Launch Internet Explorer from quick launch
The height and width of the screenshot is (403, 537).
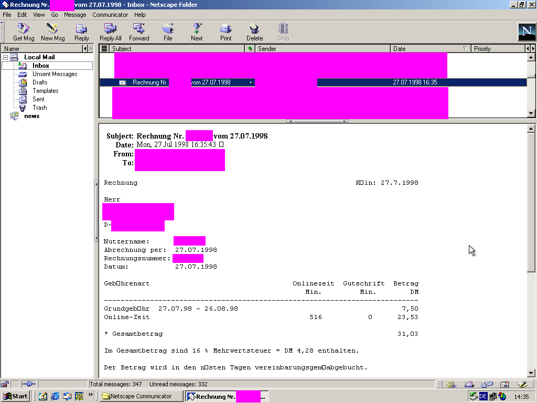coord(55,396)
